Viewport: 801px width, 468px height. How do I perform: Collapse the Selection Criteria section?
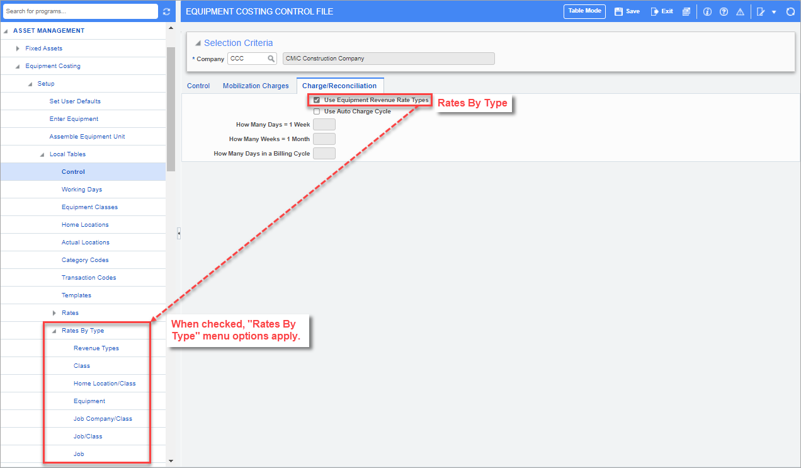pos(198,43)
